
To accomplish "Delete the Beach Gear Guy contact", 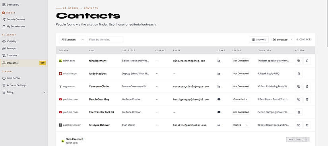I will (307, 100).
